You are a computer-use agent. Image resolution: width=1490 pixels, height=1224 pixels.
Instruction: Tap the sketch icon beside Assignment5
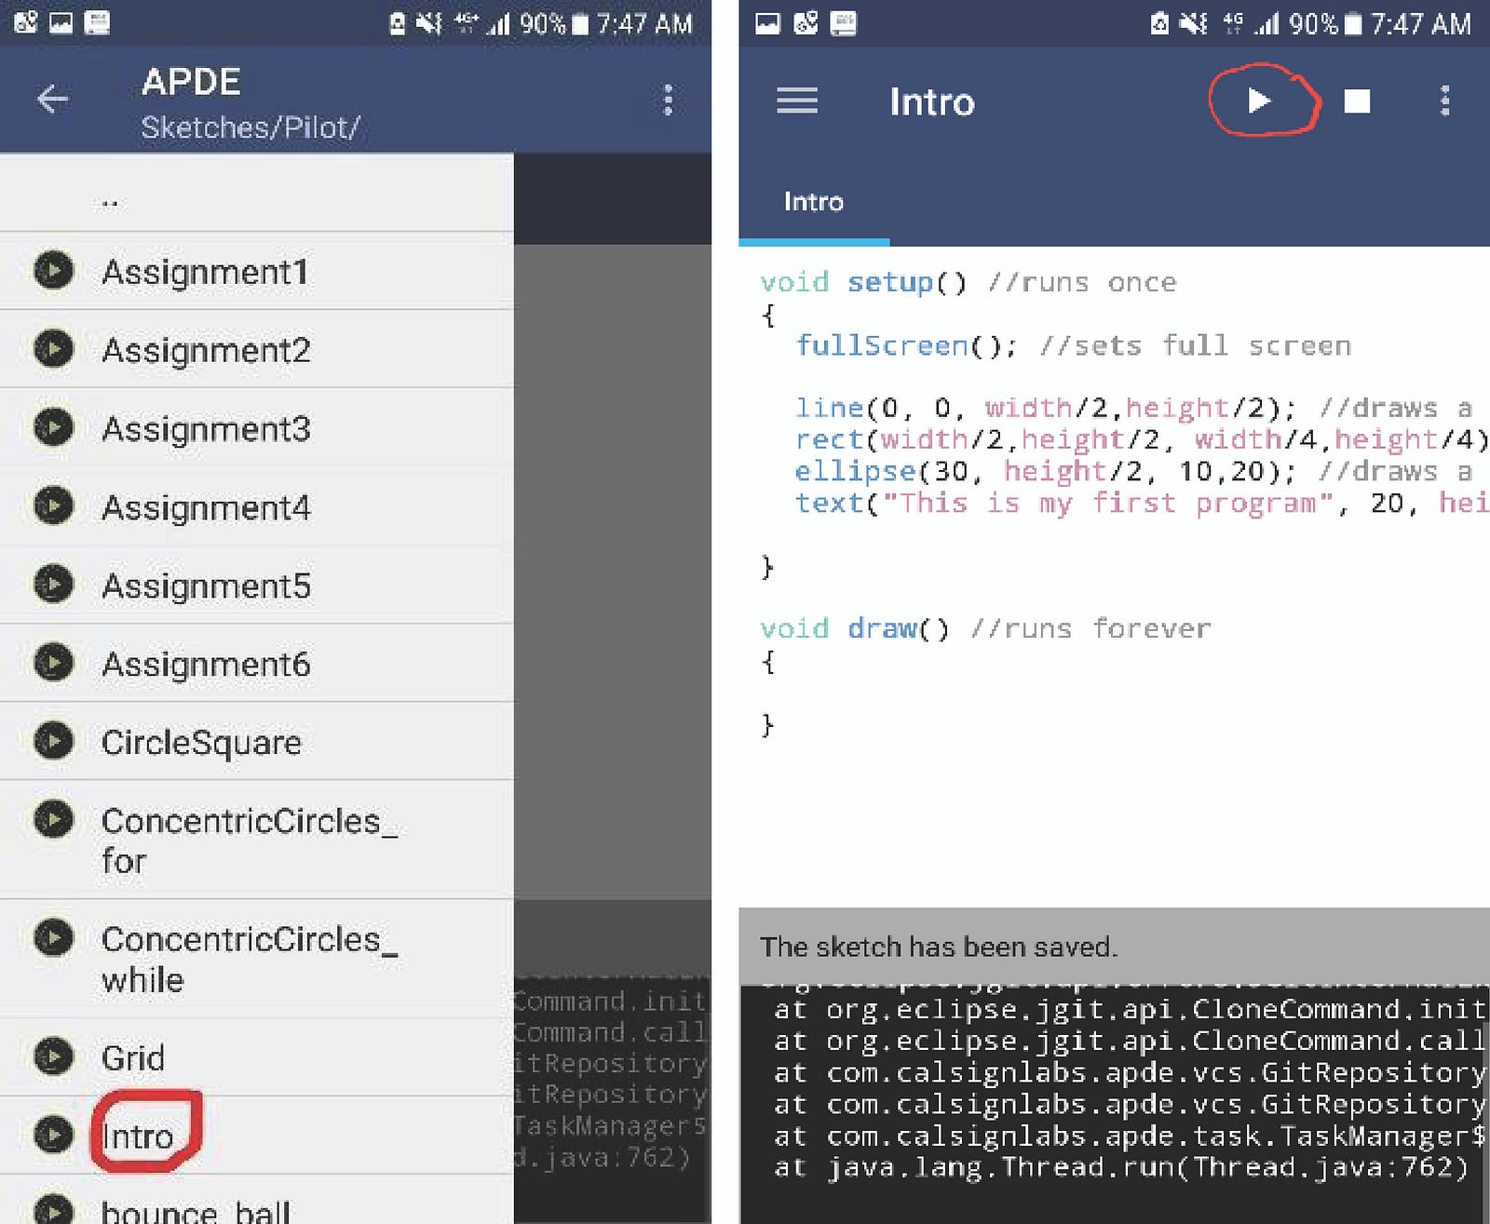click(x=53, y=585)
